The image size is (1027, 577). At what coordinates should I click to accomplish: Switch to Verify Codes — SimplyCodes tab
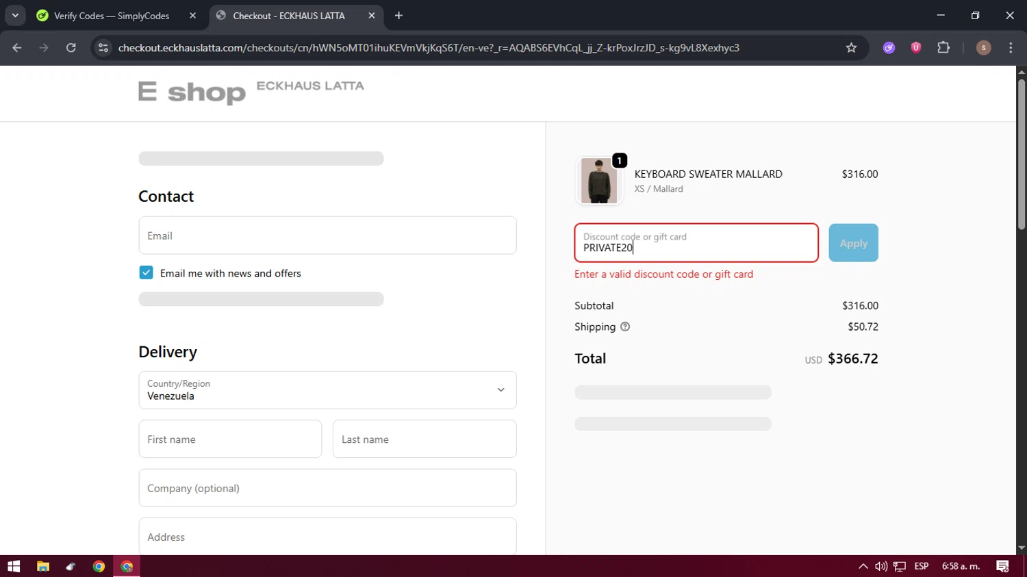112,16
